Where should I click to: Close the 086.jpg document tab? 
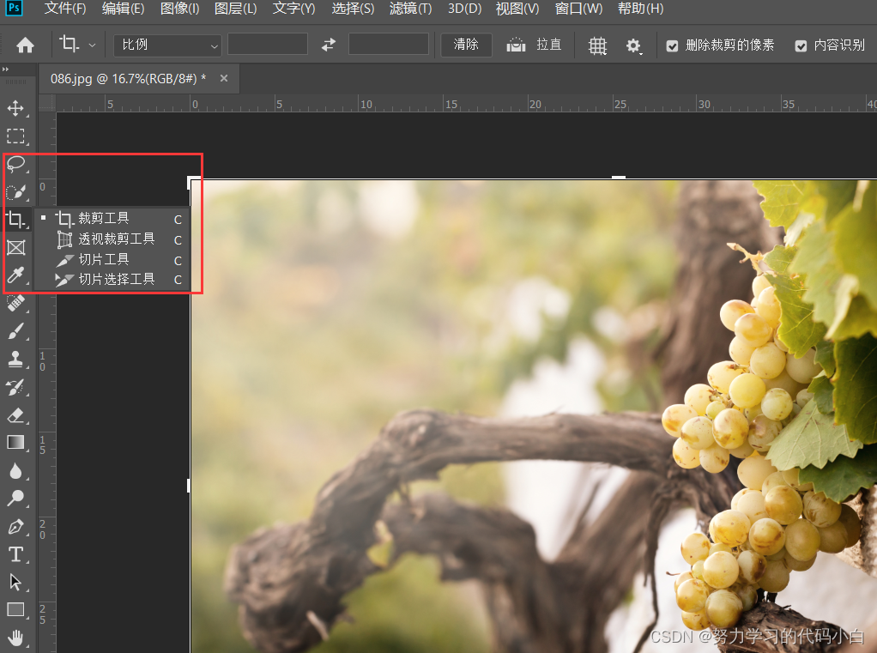click(224, 78)
